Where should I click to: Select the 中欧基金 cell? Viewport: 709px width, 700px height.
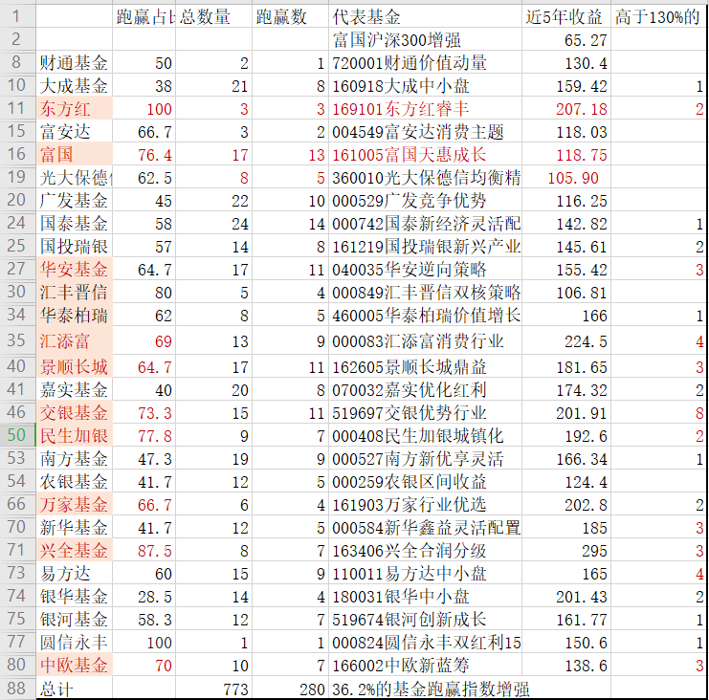click(75, 665)
